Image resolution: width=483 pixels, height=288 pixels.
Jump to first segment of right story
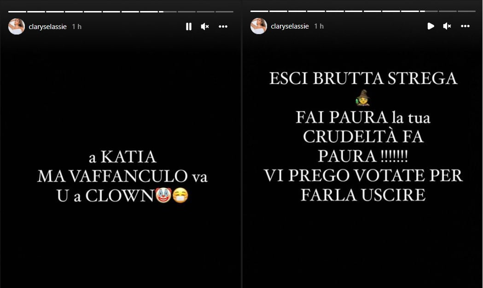pyautogui.click(x=259, y=12)
